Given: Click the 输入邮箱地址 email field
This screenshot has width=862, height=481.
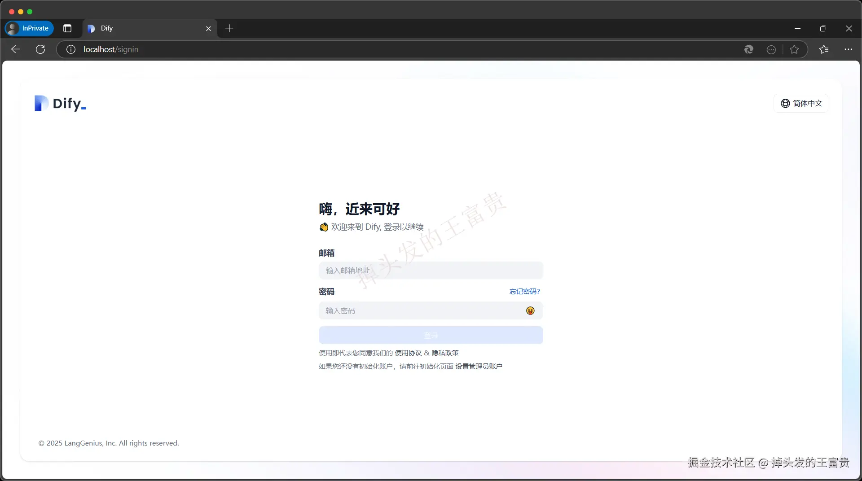Looking at the screenshot, I should pos(430,270).
